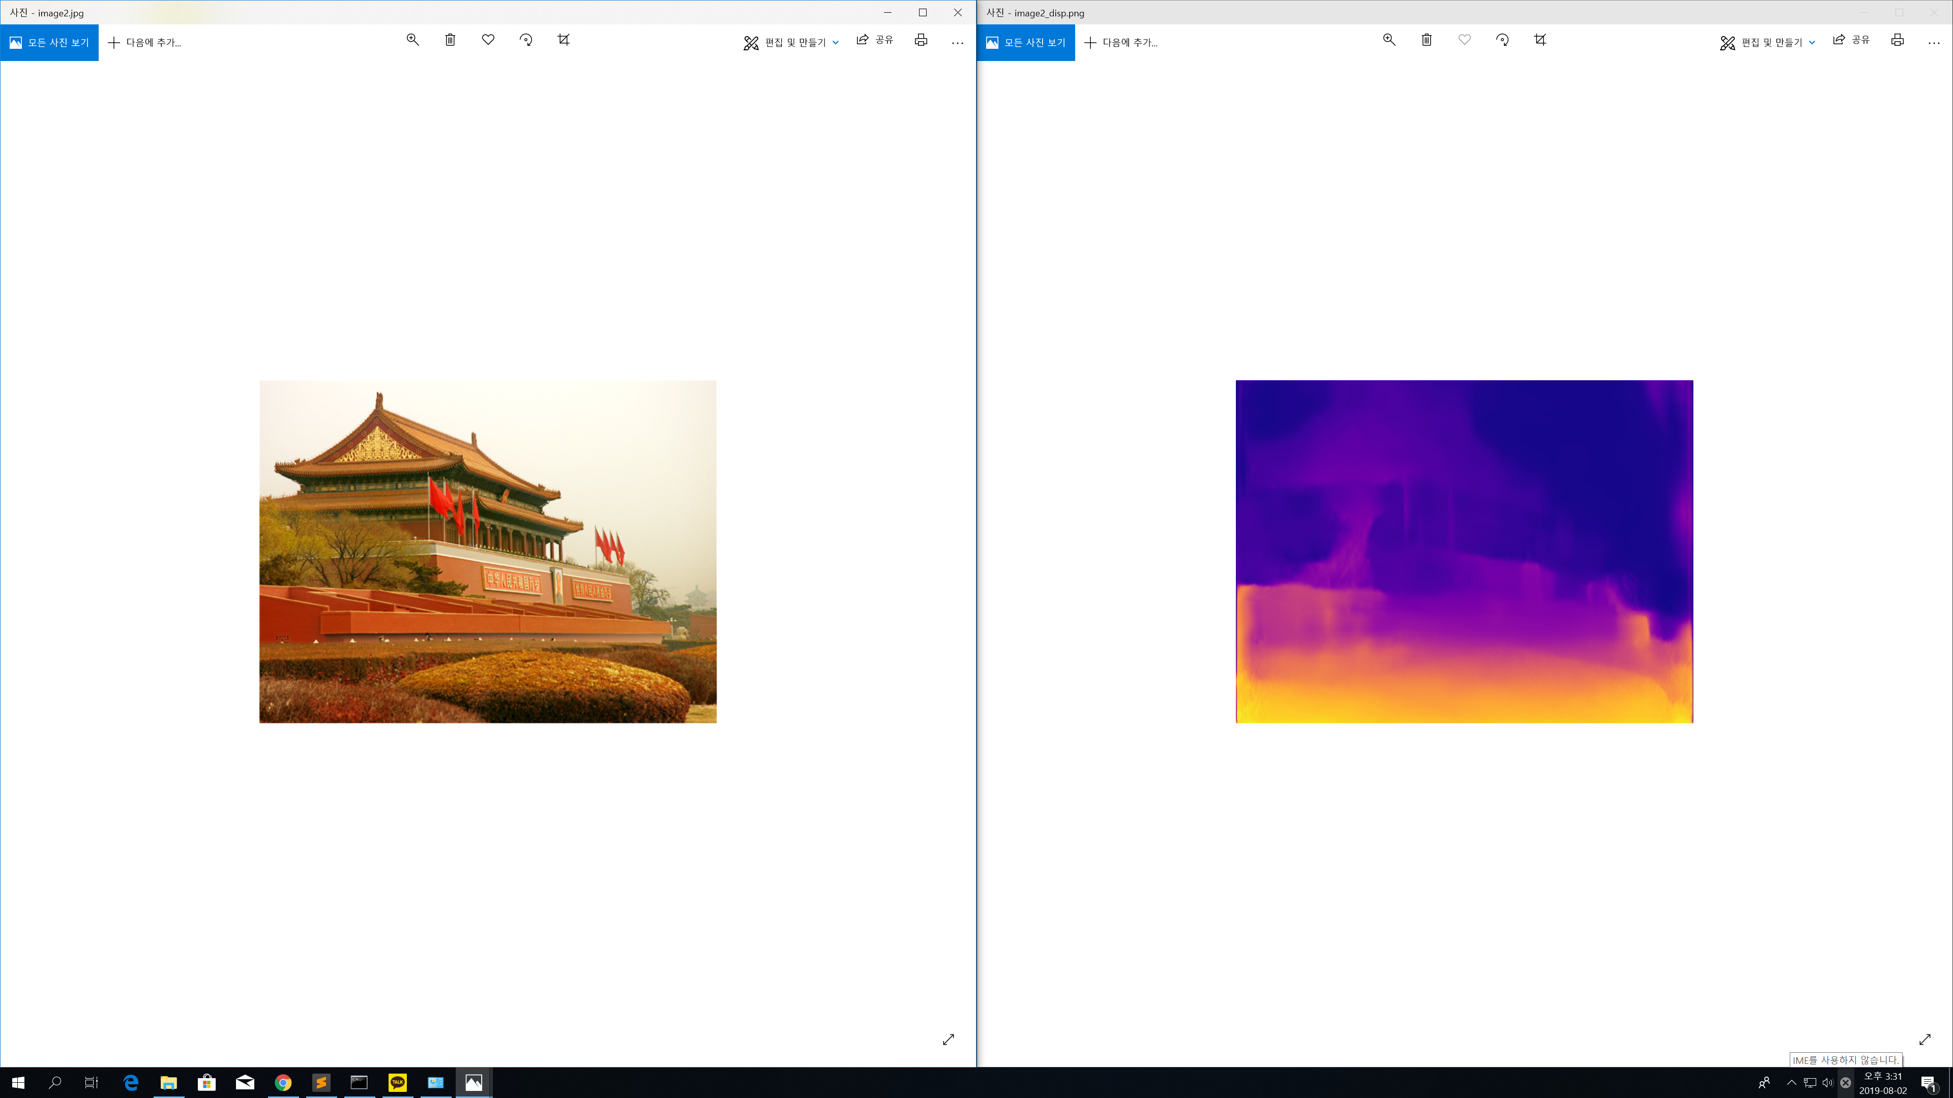Click '다음에 추가...' in image2.jpg window
1953x1098 pixels.
pyautogui.click(x=145, y=43)
